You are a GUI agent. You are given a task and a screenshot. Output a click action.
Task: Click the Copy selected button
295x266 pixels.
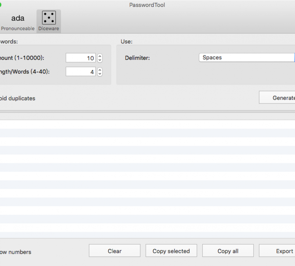(x=171, y=251)
